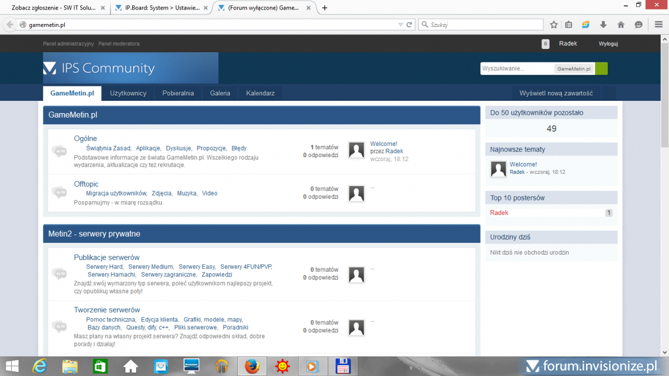Bookmark this page with the star icon
The height and width of the screenshot is (376, 669).
tap(554, 25)
